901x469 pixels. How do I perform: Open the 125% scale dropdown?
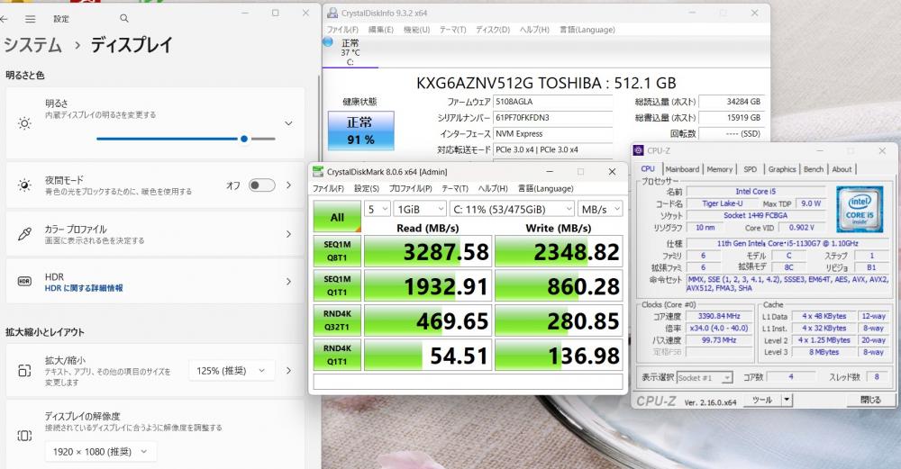click(232, 371)
